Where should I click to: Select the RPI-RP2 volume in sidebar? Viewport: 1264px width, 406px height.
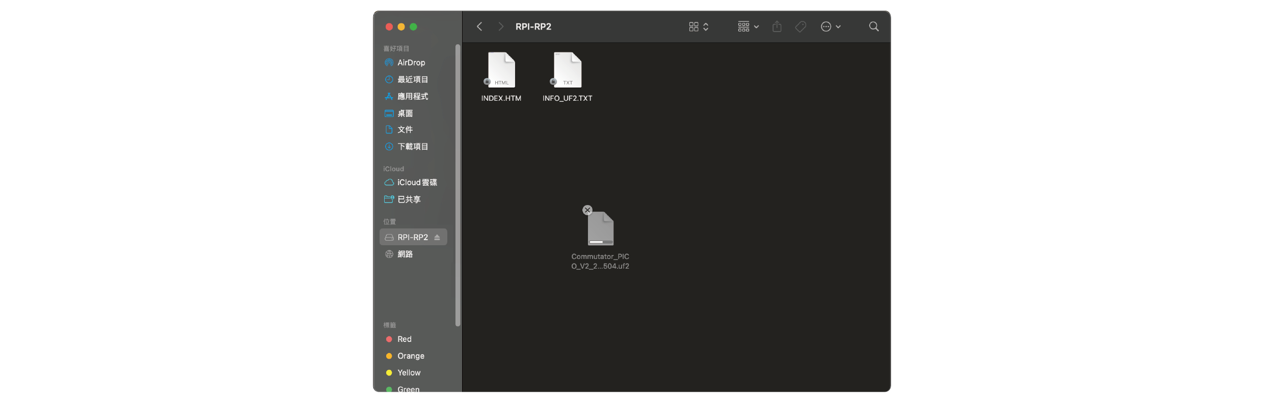click(x=413, y=237)
